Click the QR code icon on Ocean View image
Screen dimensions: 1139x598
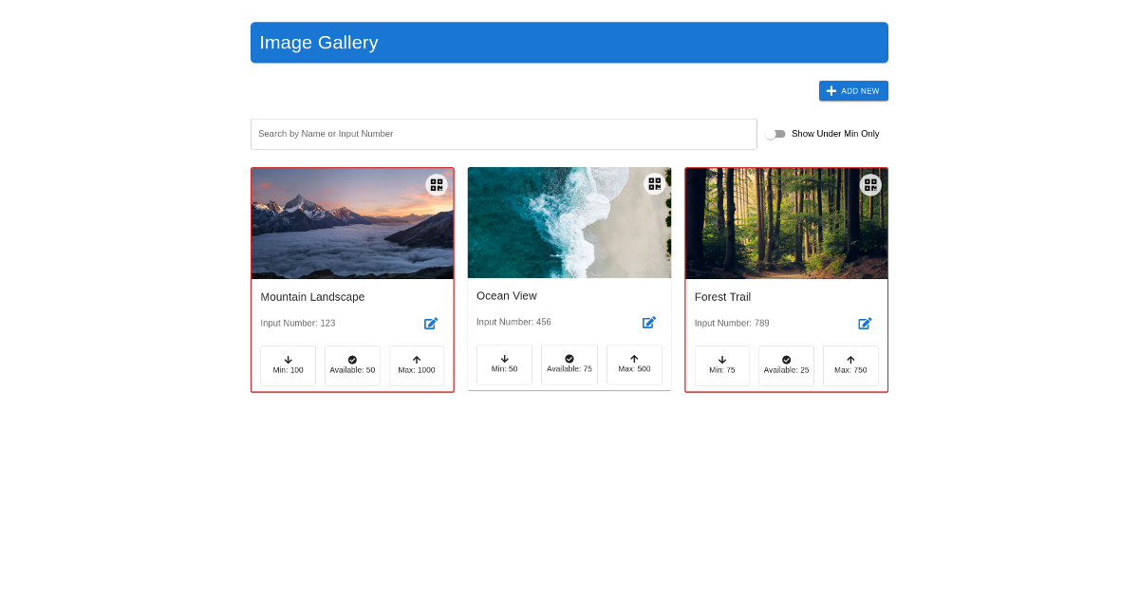pyautogui.click(x=654, y=184)
